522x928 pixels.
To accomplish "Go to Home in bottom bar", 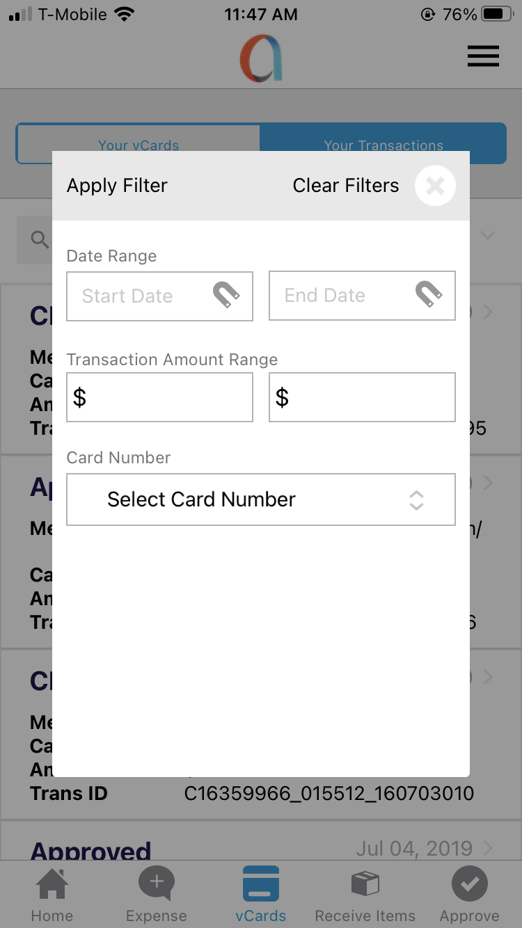I will [x=52, y=895].
